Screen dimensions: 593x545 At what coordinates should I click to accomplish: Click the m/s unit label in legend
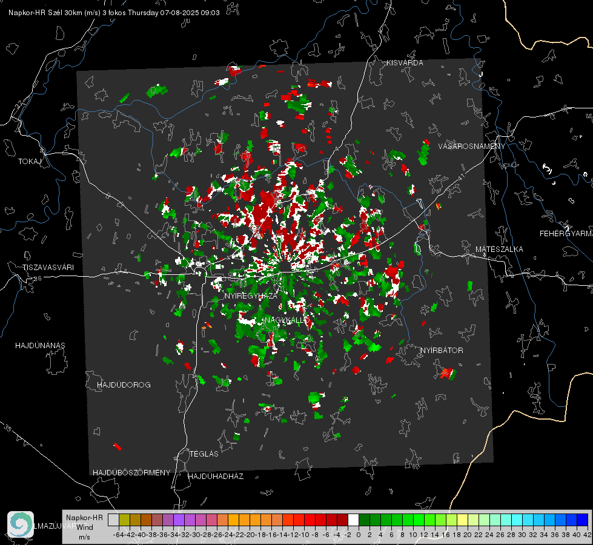click(x=84, y=537)
